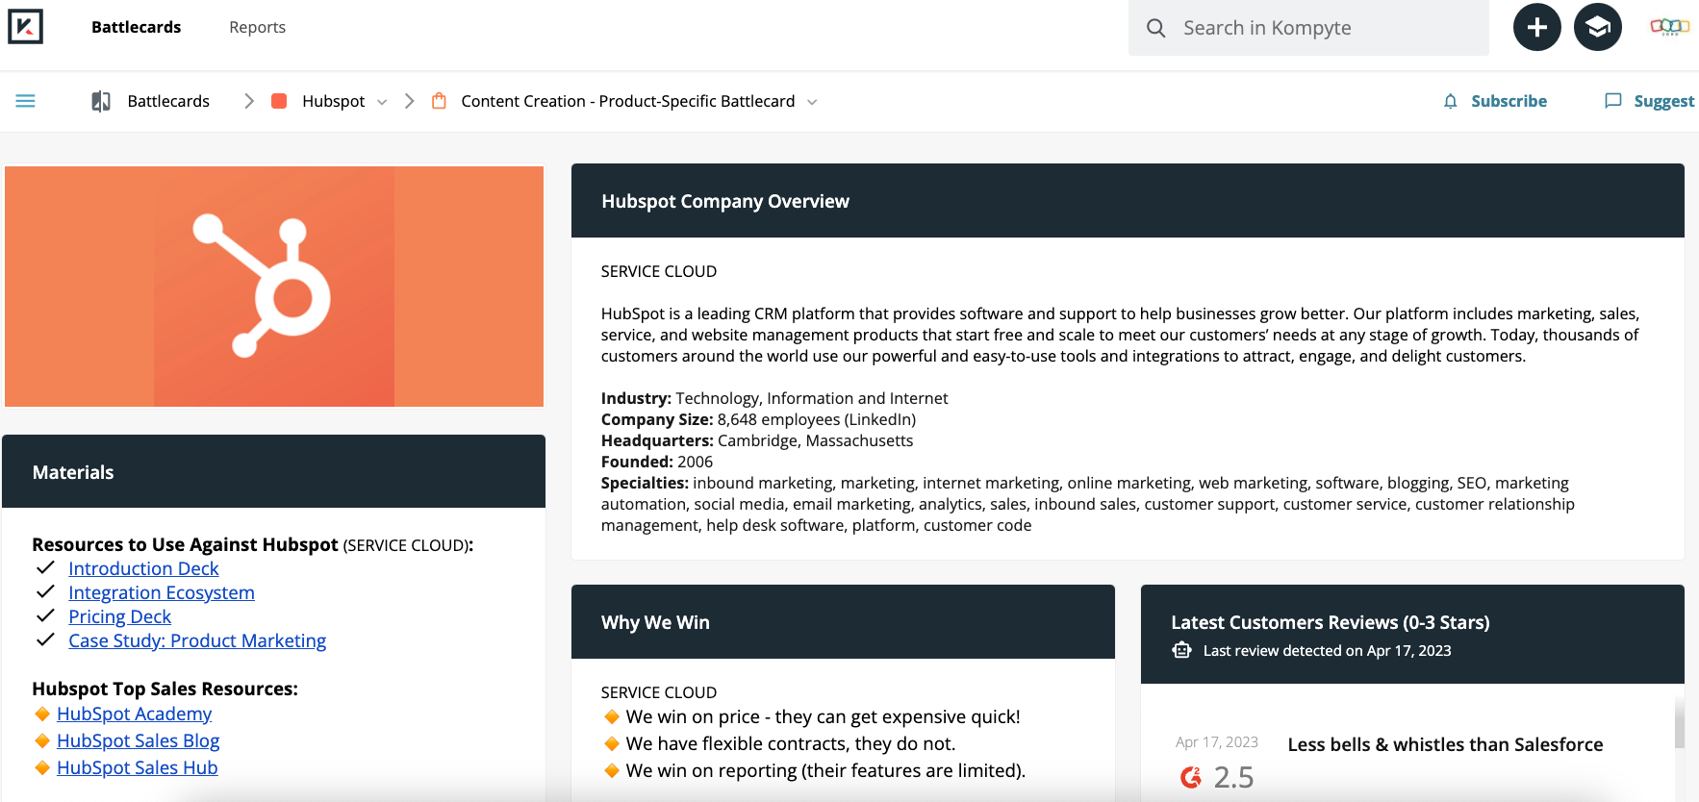This screenshot has height=802, width=1699.
Task: Click Content Creation - Product-Specific Battlecard breadcrumb
Action: (628, 101)
